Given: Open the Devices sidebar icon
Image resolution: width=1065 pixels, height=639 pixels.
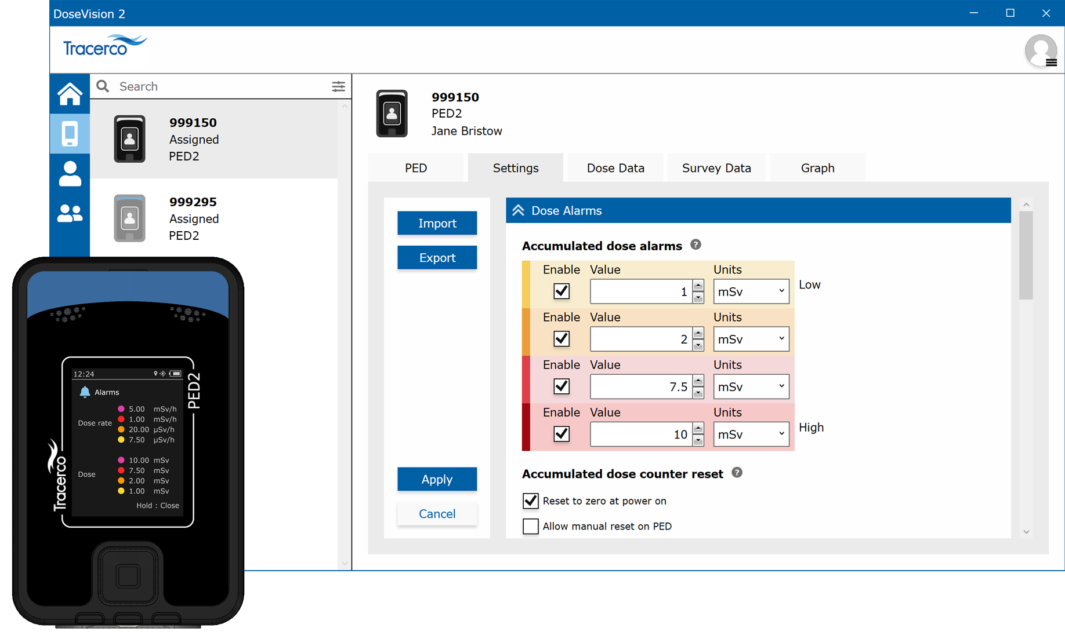Looking at the screenshot, I should 70,134.
